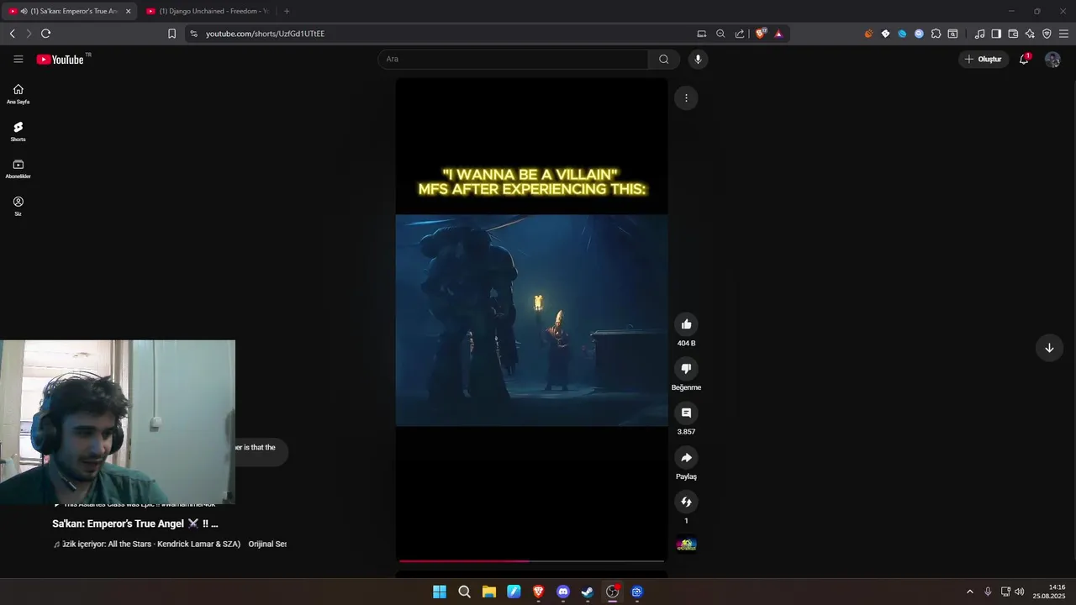1076x605 pixels.
Task: Start voice search with the microphone
Action: (x=698, y=59)
